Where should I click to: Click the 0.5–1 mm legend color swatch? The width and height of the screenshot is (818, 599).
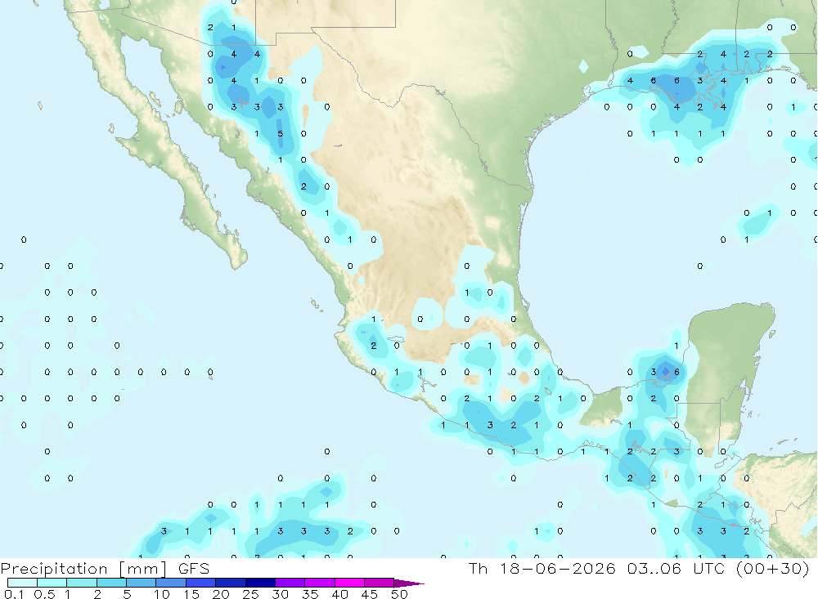pyautogui.click(x=52, y=583)
